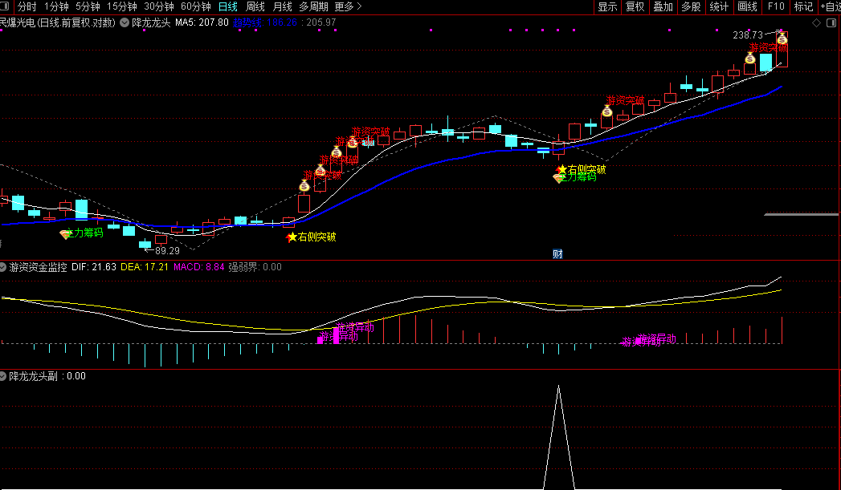Viewport: 841px width, 490px height.
Task: Switch to the 60分钟 period tab
Action: (196, 6)
